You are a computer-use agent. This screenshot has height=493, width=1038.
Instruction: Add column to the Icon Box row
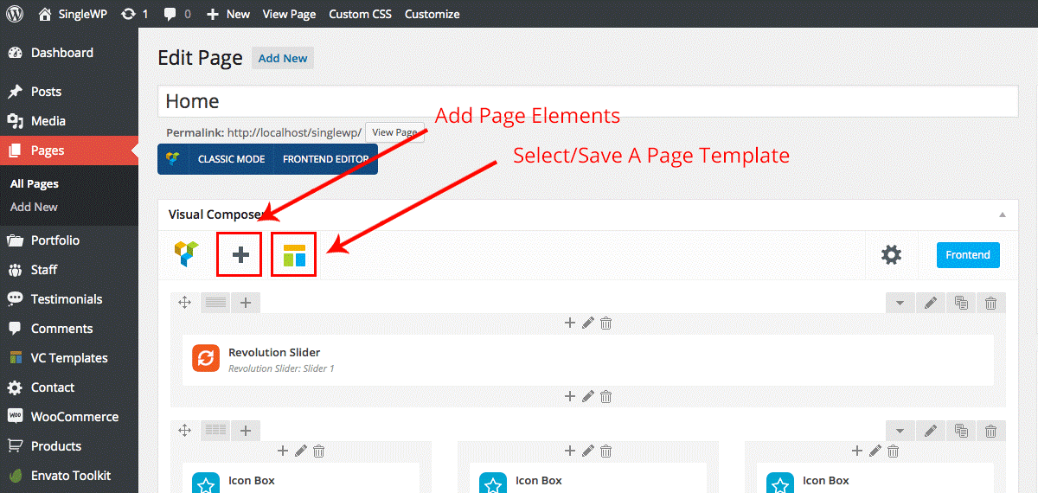click(x=246, y=430)
